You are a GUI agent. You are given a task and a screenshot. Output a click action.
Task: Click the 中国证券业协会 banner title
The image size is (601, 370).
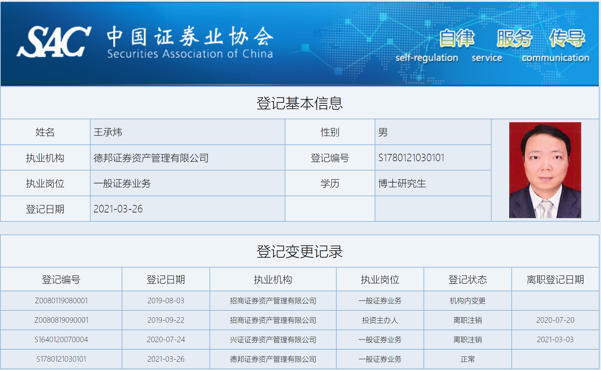190,37
